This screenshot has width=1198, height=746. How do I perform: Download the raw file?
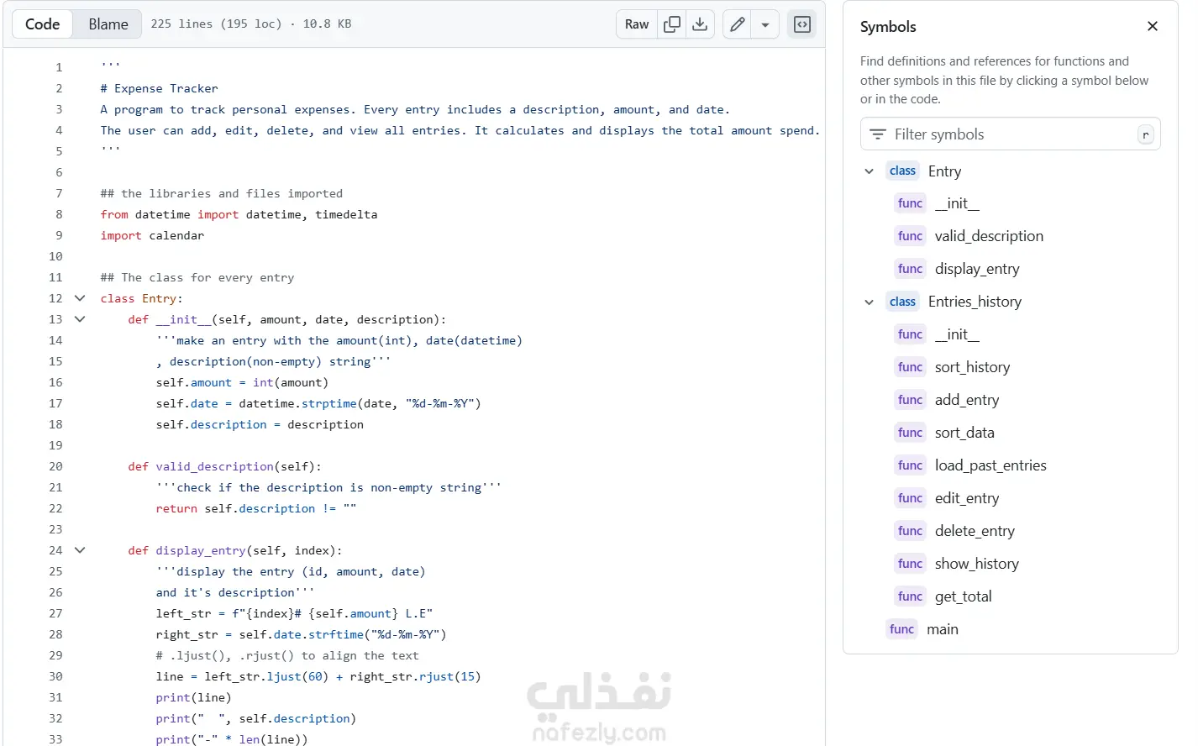click(x=700, y=24)
